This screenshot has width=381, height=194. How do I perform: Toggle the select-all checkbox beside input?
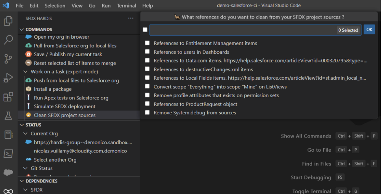point(145,30)
